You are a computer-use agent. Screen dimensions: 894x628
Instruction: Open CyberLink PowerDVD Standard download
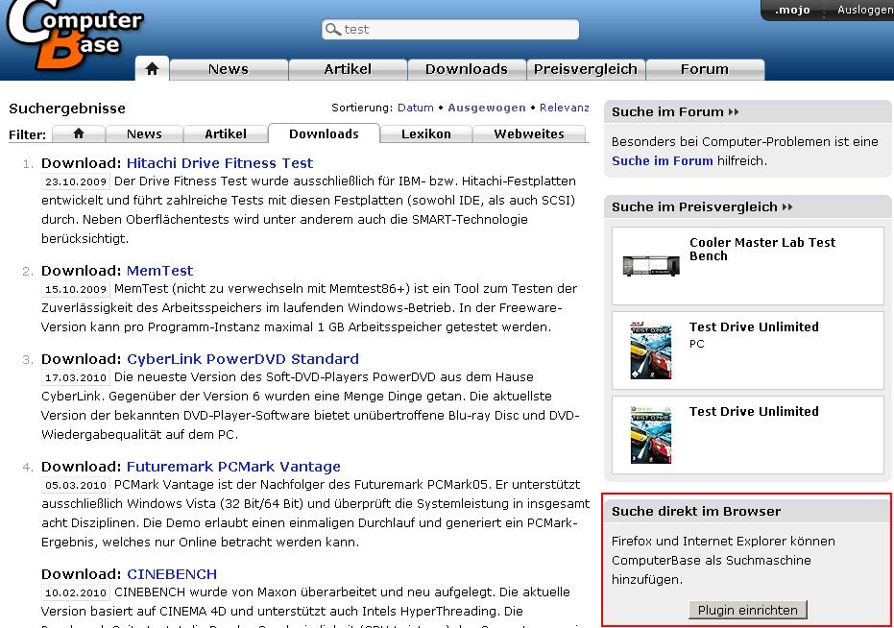243,359
